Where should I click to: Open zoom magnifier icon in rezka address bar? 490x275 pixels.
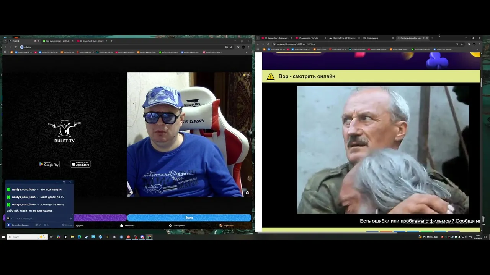(457, 44)
